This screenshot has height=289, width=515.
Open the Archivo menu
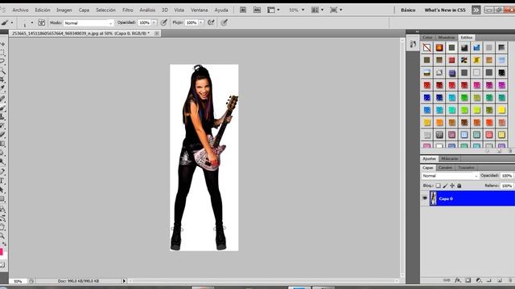[x=20, y=10]
